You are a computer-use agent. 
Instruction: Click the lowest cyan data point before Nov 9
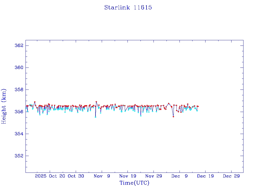click(95, 117)
